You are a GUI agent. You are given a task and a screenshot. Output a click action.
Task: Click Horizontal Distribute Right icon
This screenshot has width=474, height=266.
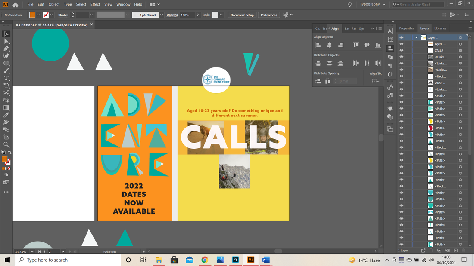click(378, 63)
